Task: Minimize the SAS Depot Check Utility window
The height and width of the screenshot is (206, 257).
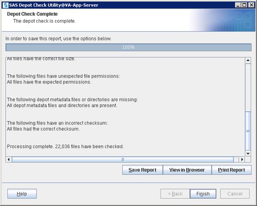Action: tap(238, 5)
